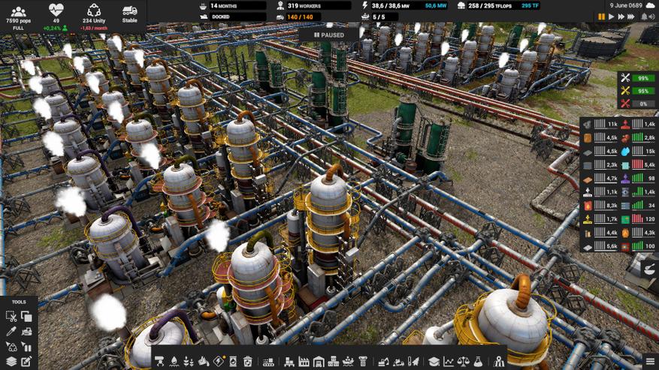This screenshot has height=370, width=659.
Task: Click the date 9 June 0689
Action: click(626, 5)
